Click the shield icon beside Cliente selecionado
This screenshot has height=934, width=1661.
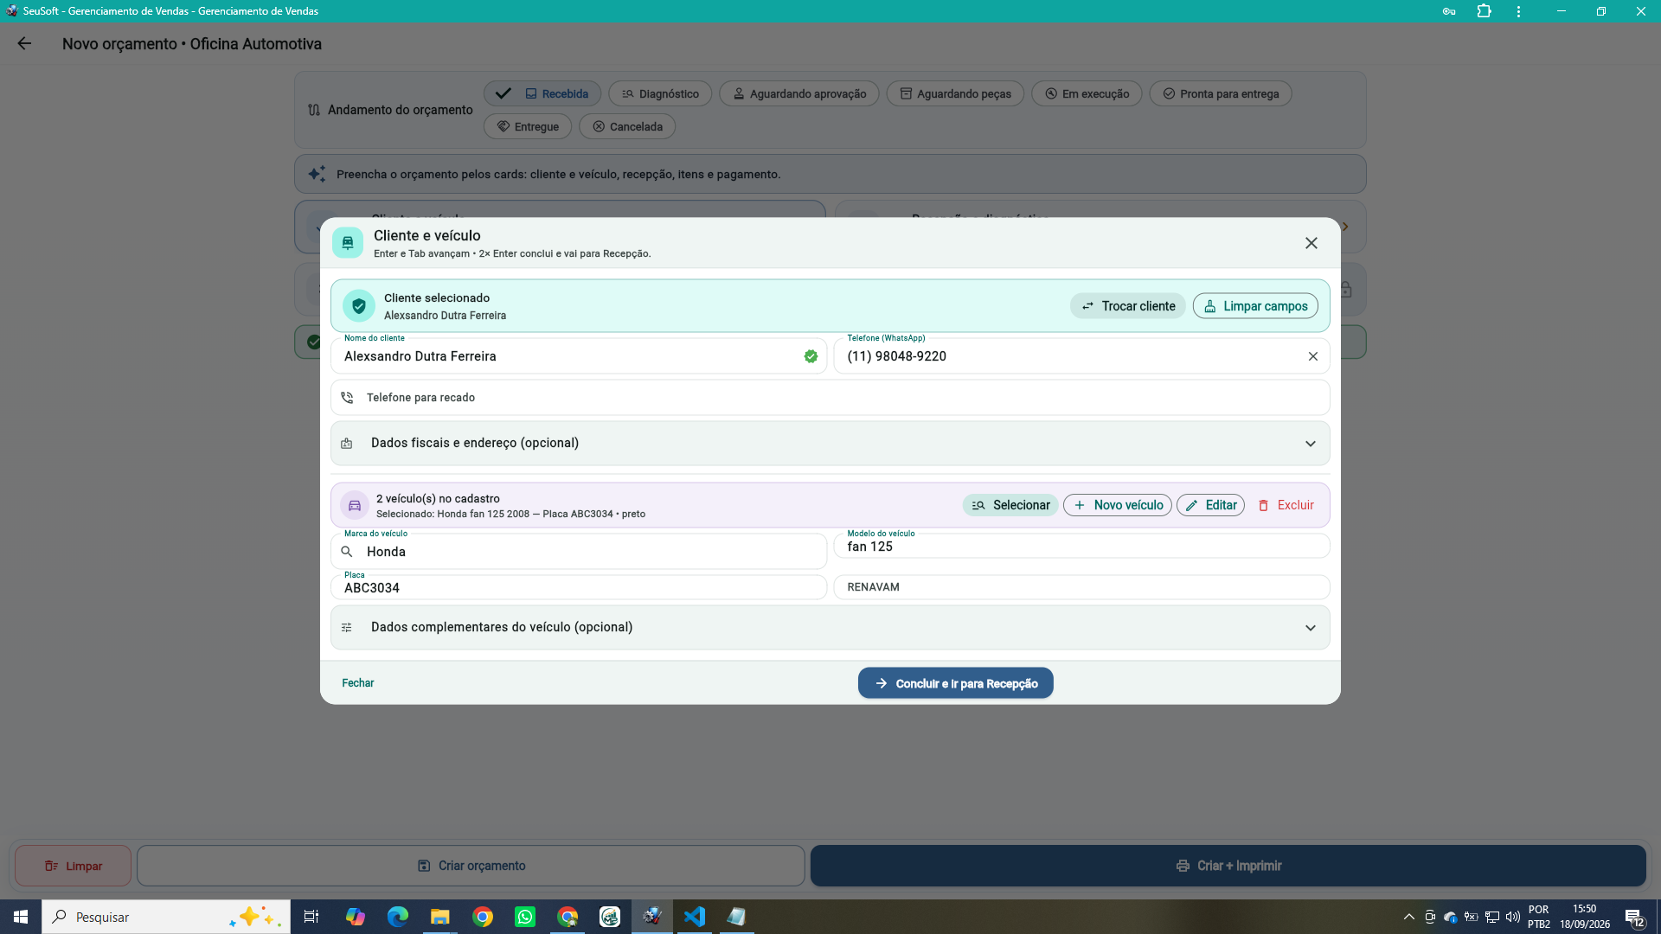pos(358,306)
